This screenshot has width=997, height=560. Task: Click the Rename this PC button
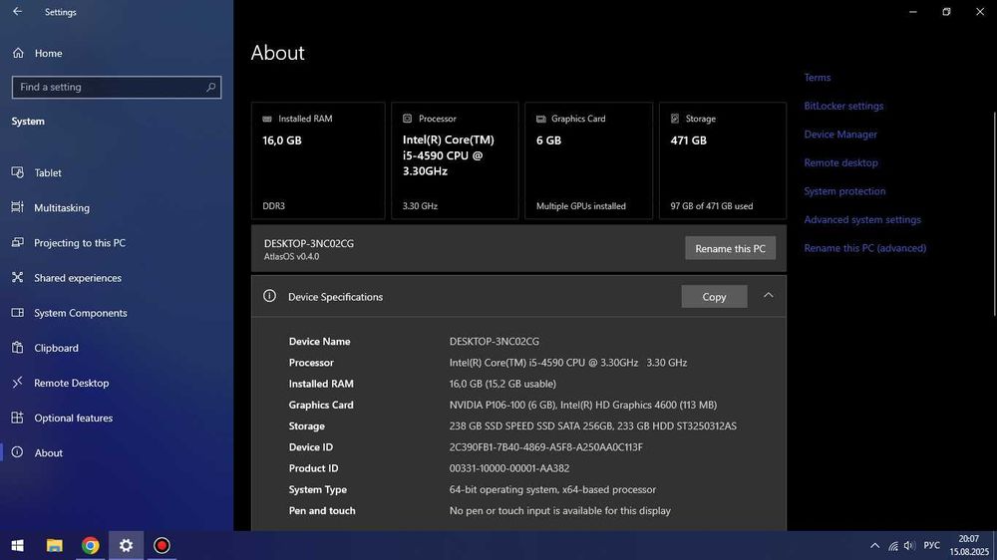(x=730, y=248)
